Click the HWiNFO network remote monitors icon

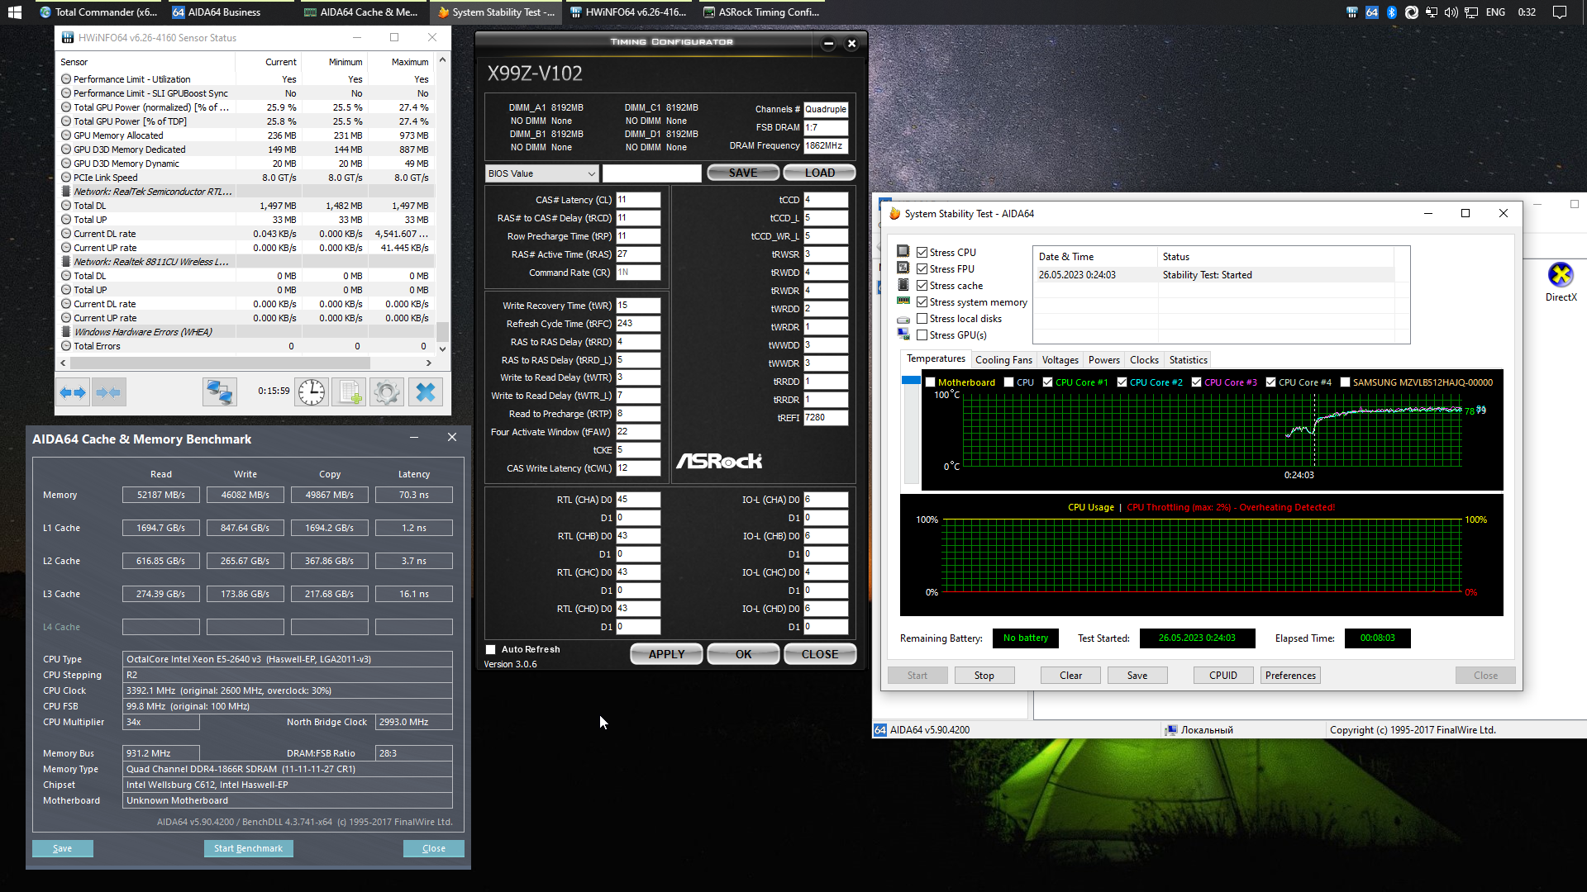(220, 392)
